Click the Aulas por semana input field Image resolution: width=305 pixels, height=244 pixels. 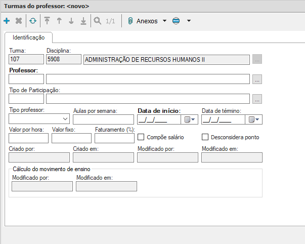point(103,119)
